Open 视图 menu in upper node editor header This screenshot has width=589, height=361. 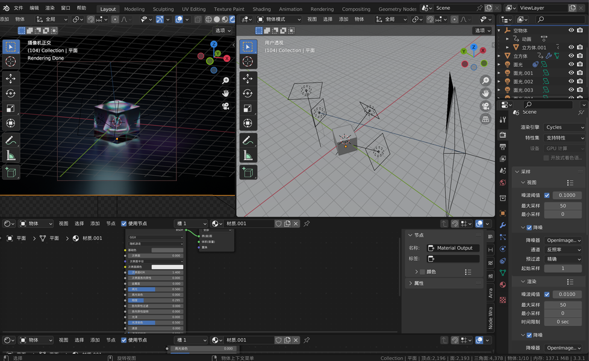pyautogui.click(x=63, y=224)
